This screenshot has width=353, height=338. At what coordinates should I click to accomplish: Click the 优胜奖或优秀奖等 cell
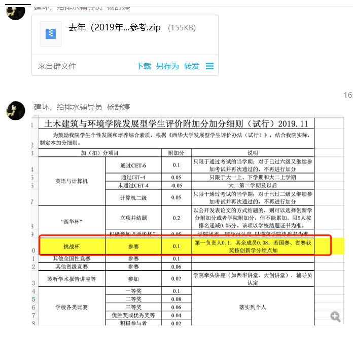tap(133, 315)
